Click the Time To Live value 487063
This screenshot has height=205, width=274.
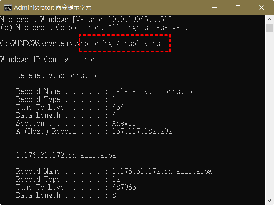[x=124, y=187]
